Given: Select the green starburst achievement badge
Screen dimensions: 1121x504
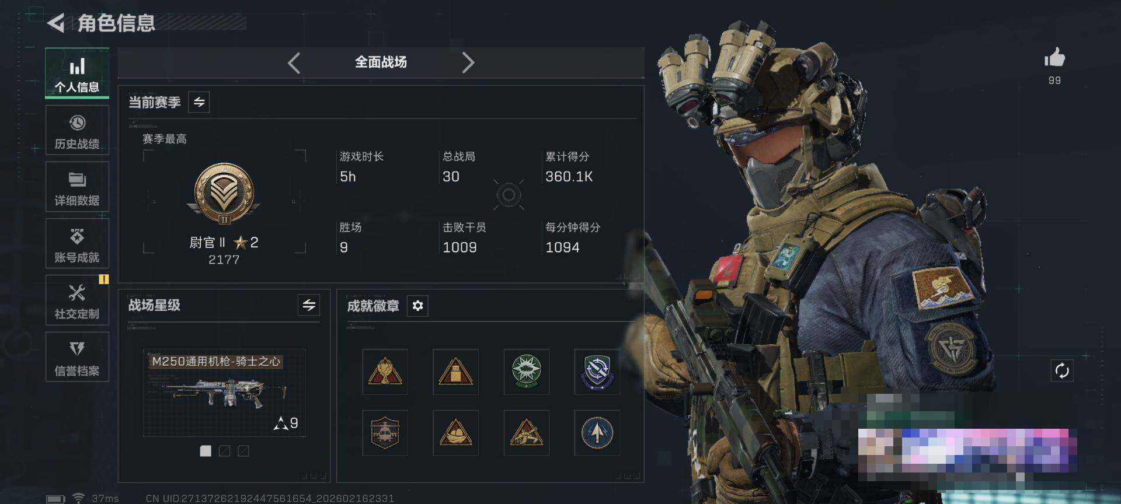Looking at the screenshot, I should click(526, 372).
